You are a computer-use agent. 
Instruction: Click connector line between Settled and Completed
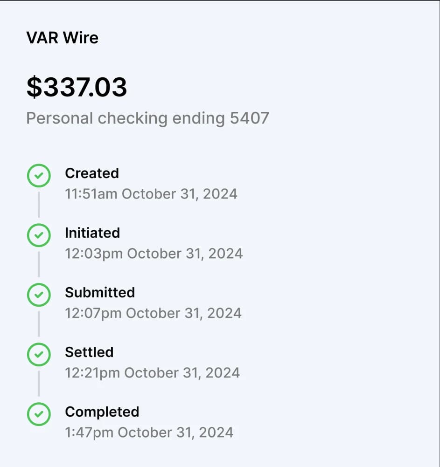click(39, 384)
